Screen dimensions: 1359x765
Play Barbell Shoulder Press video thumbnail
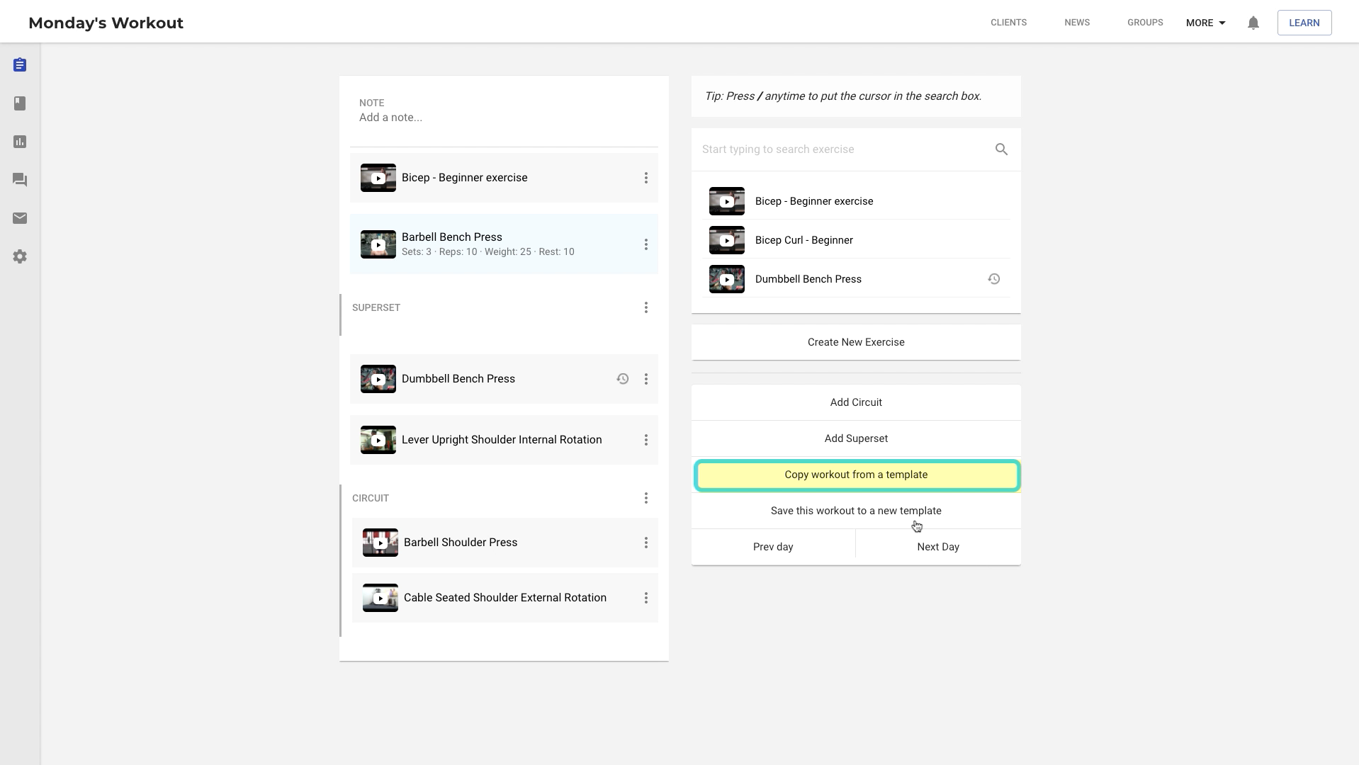tap(380, 543)
